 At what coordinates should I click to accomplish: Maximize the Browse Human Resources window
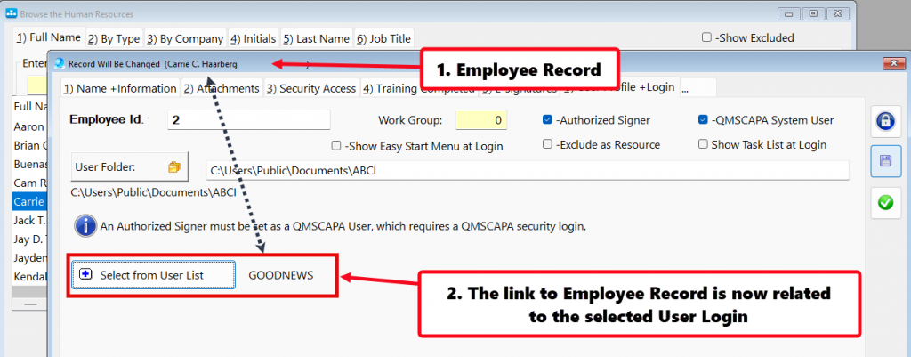(x=813, y=13)
